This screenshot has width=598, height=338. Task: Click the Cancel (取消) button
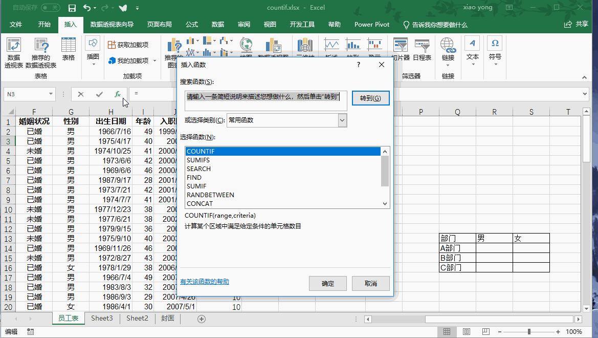(x=370, y=283)
